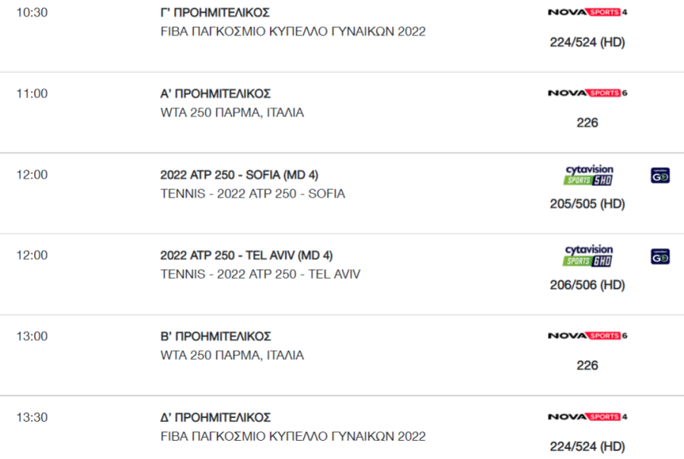Select Δ' ΠΡΟΗΜΙΤΕΛΙΚΟΣ event title

216,417
